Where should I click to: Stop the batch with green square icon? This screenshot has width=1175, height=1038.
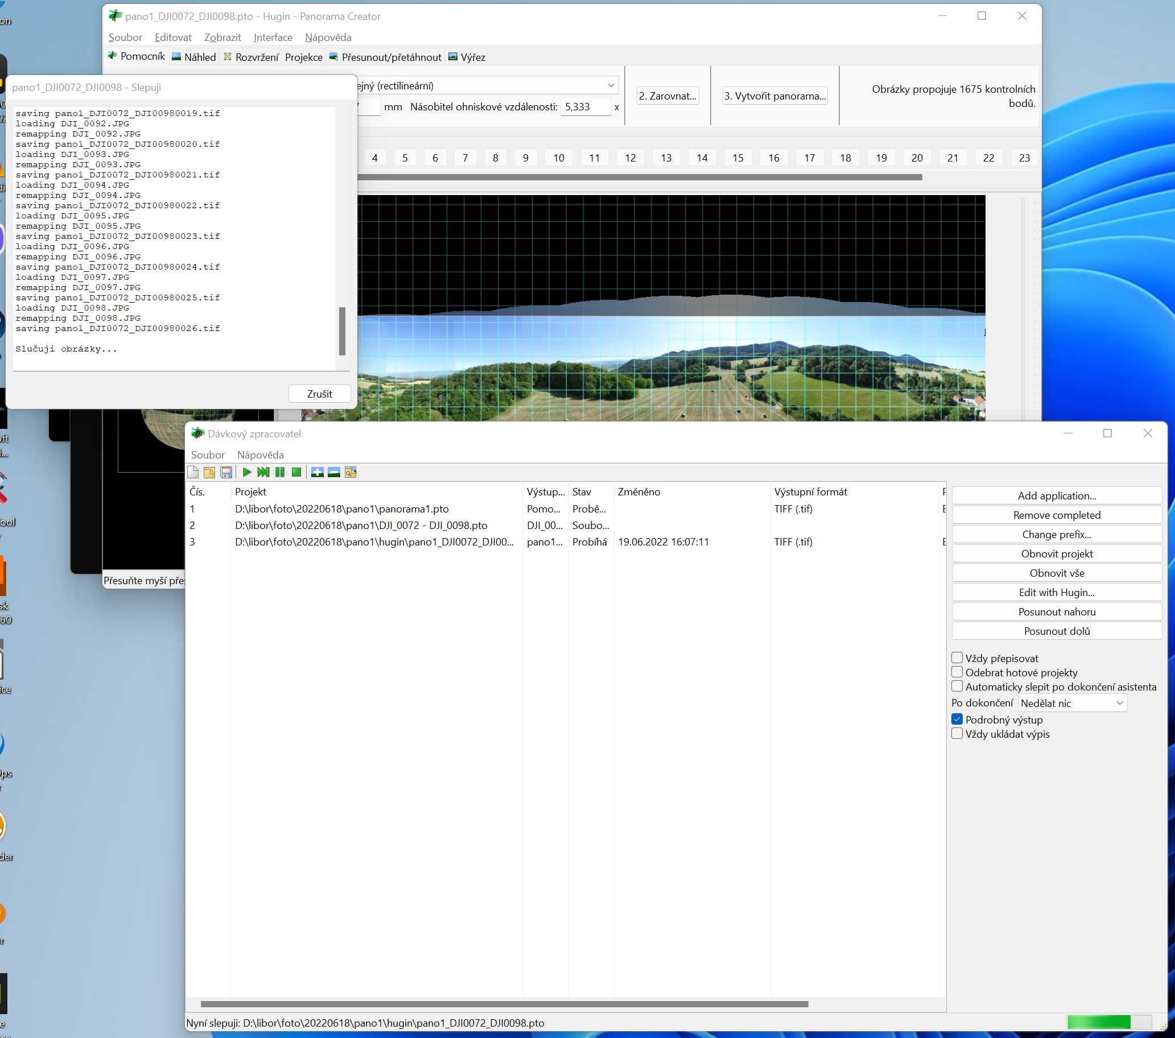[x=296, y=473]
